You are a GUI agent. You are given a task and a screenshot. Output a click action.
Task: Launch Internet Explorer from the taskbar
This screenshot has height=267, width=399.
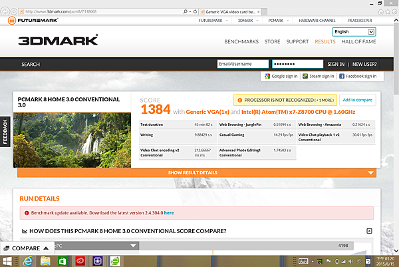[x=28, y=261]
